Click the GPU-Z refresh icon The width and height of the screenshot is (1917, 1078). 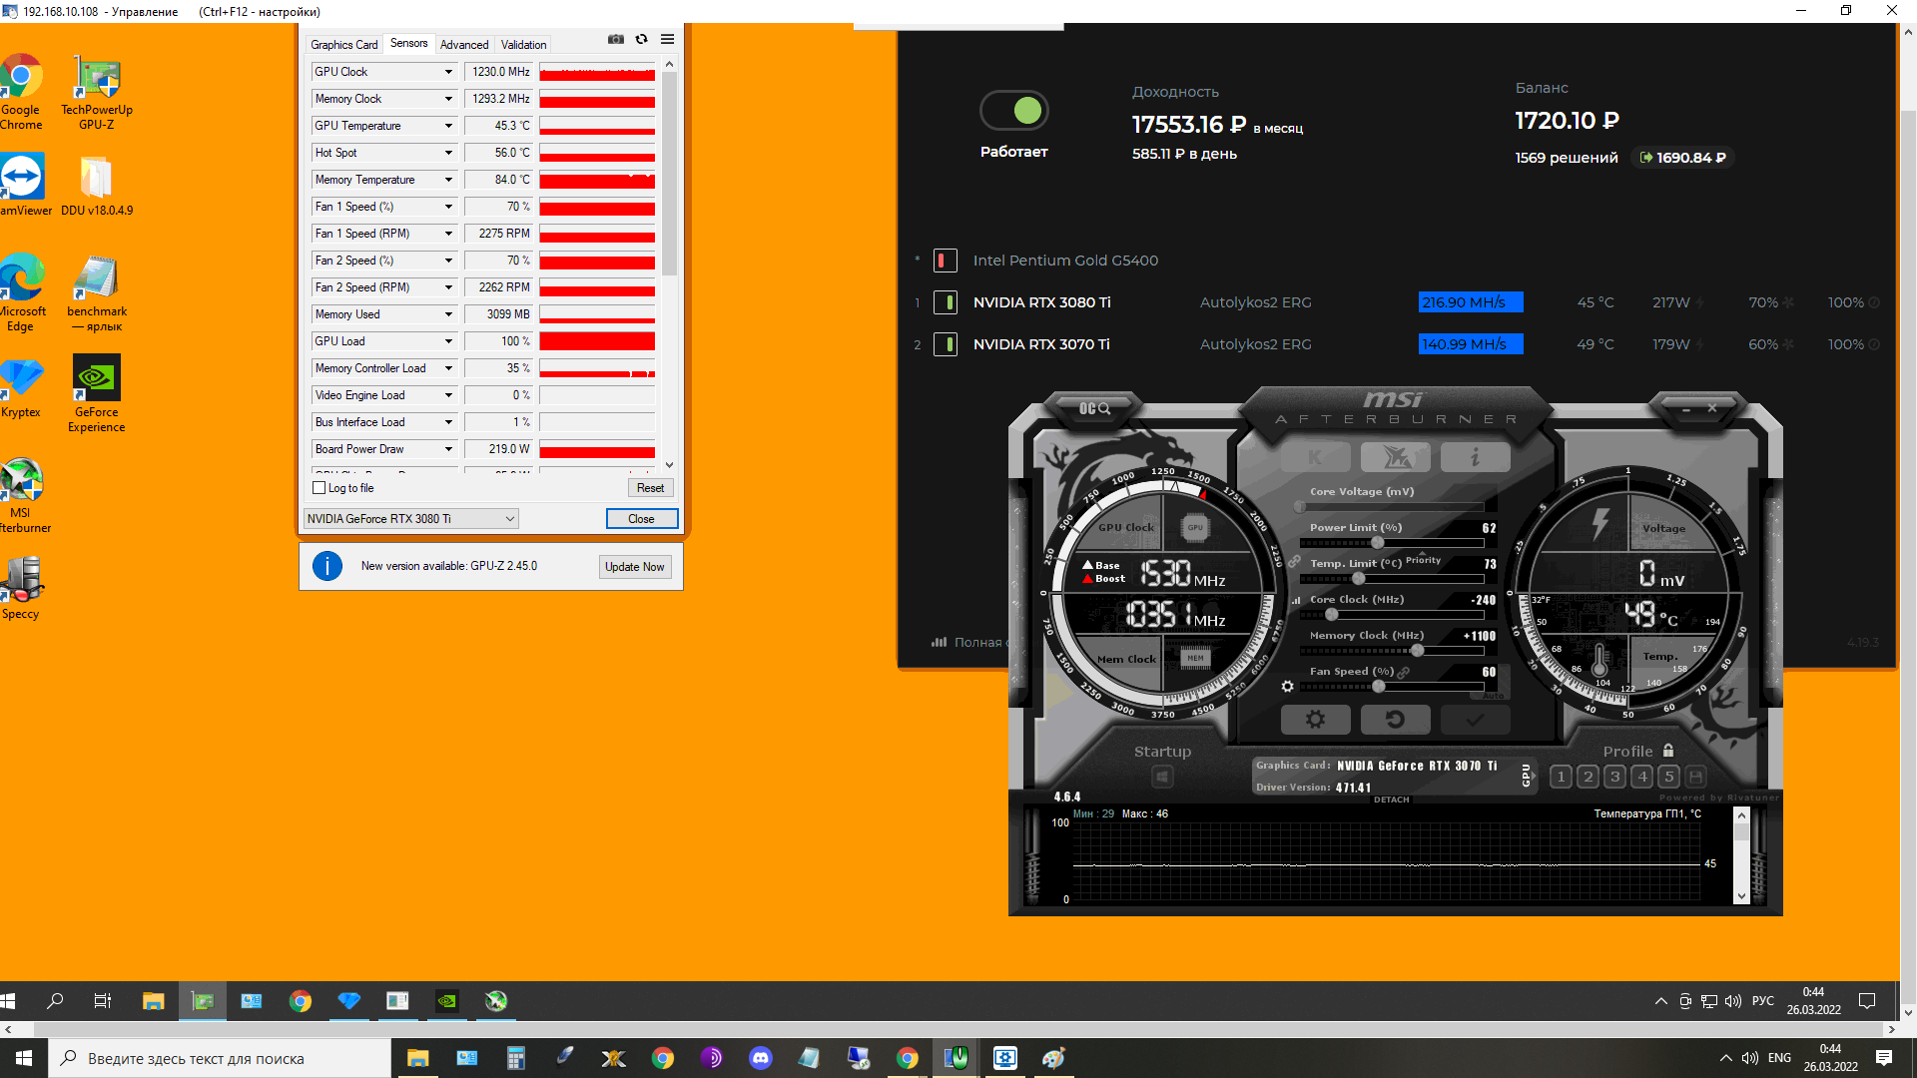pos(641,40)
